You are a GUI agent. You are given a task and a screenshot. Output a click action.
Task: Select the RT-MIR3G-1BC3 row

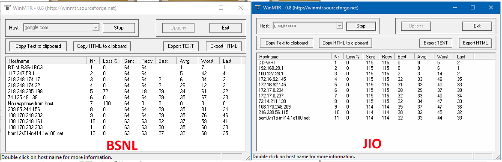click(125, 68)
